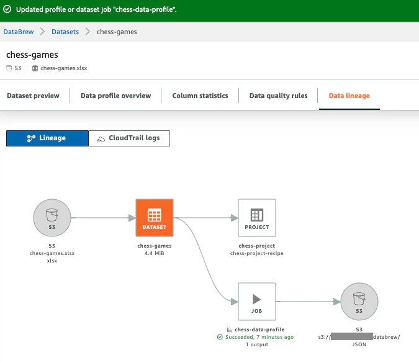Click the S3 bucket icon under title
This screenshot has width=419, height=363.
coord(9,68)
